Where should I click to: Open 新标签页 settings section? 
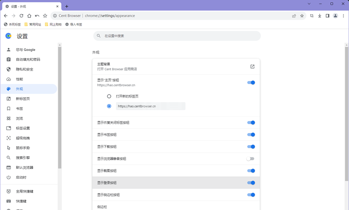tap(29, 98)
